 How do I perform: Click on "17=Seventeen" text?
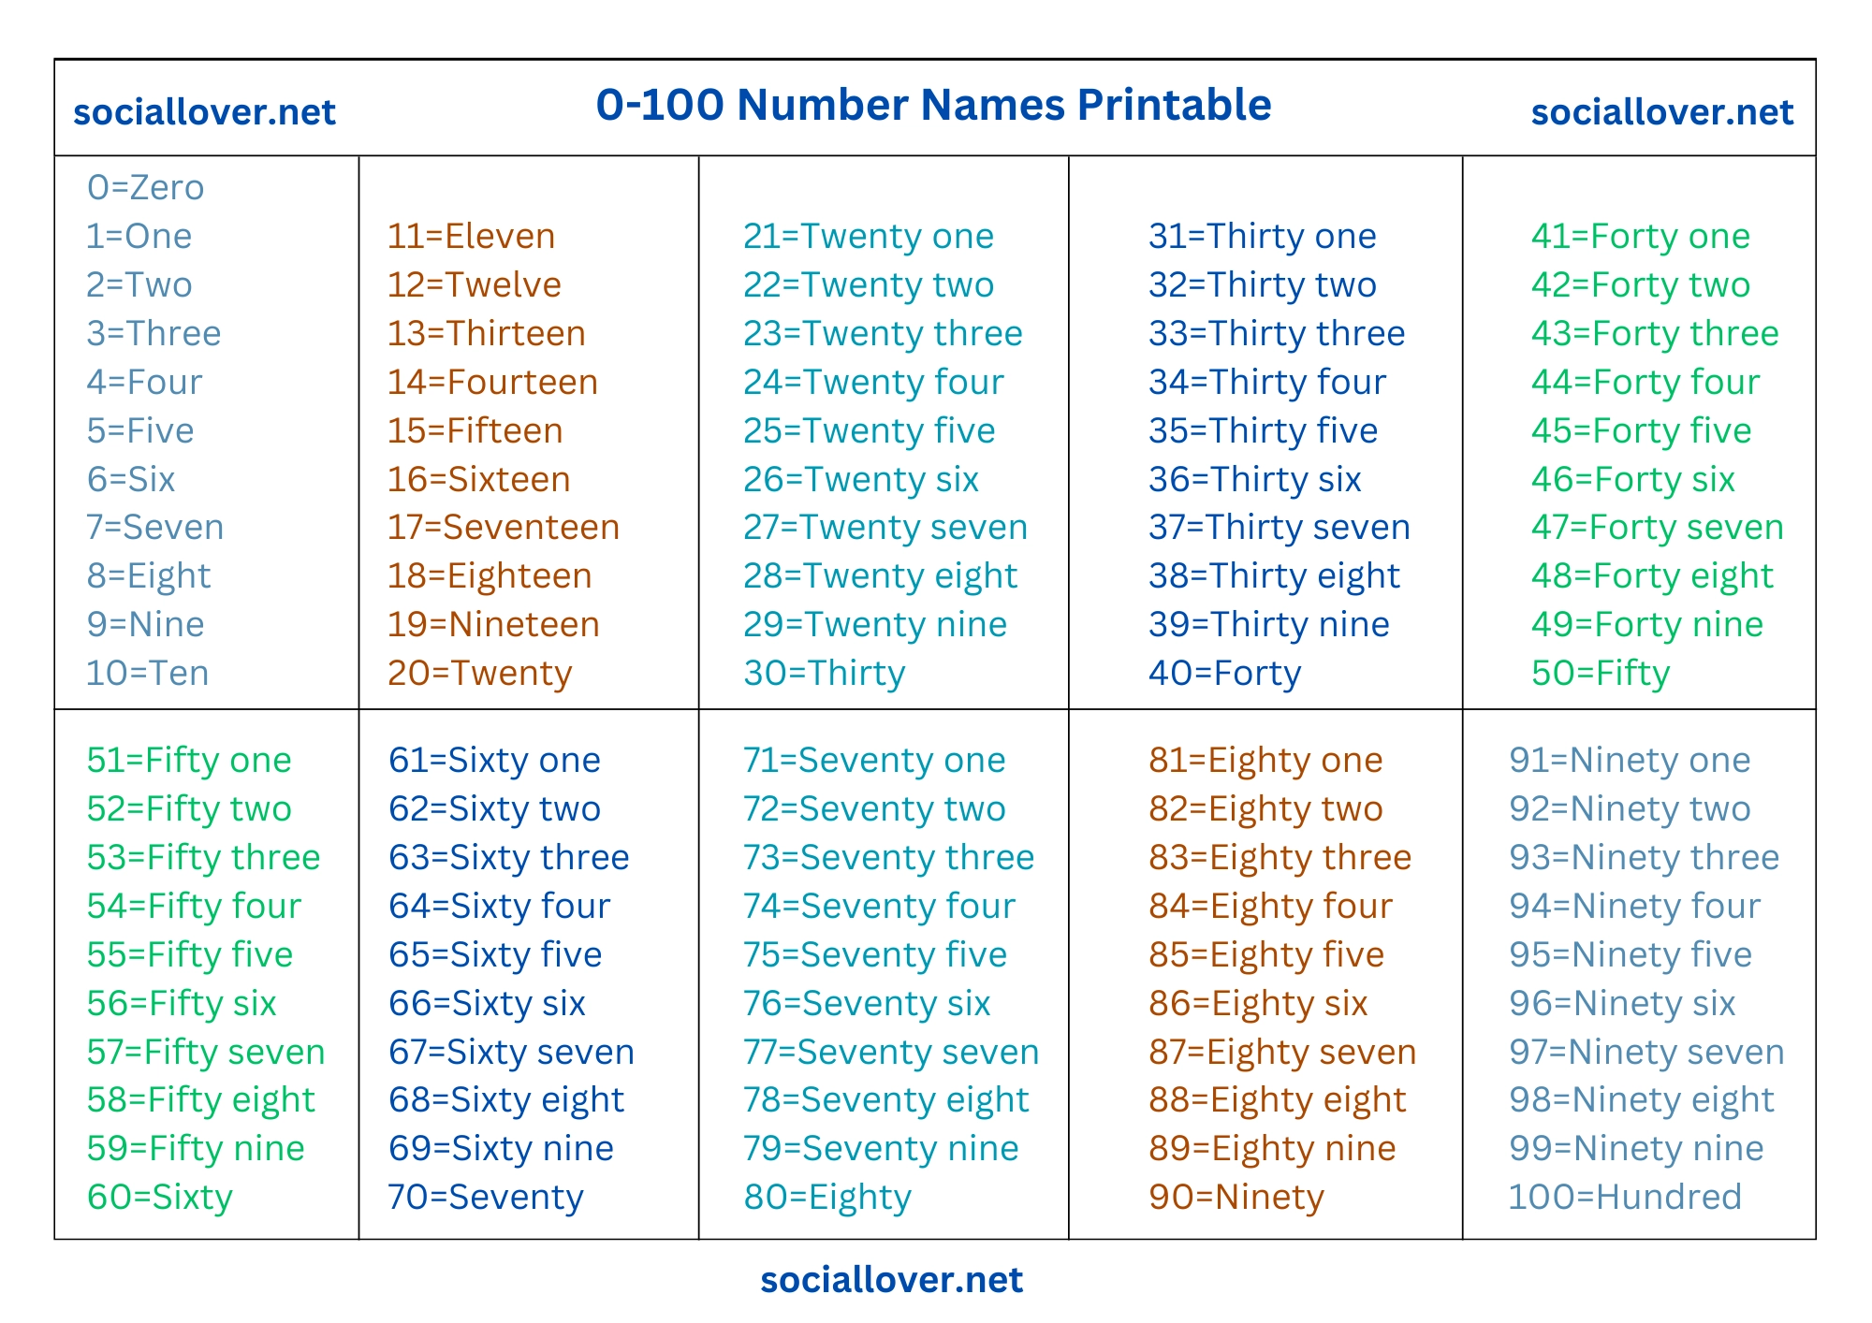(504, 527)
